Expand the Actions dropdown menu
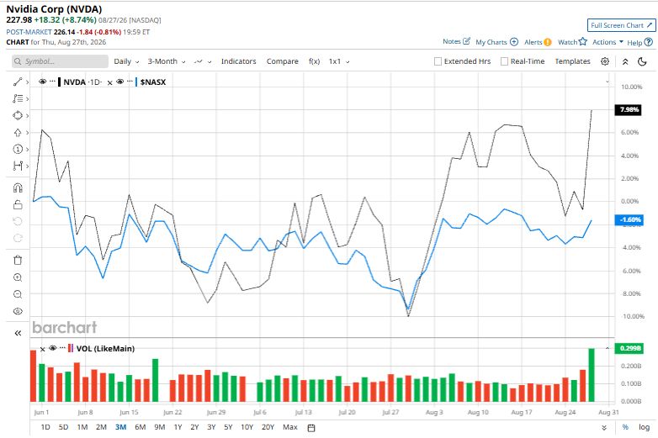Image resolution: width=658 pixels, height=438 pixels. (x=608, y=42)
